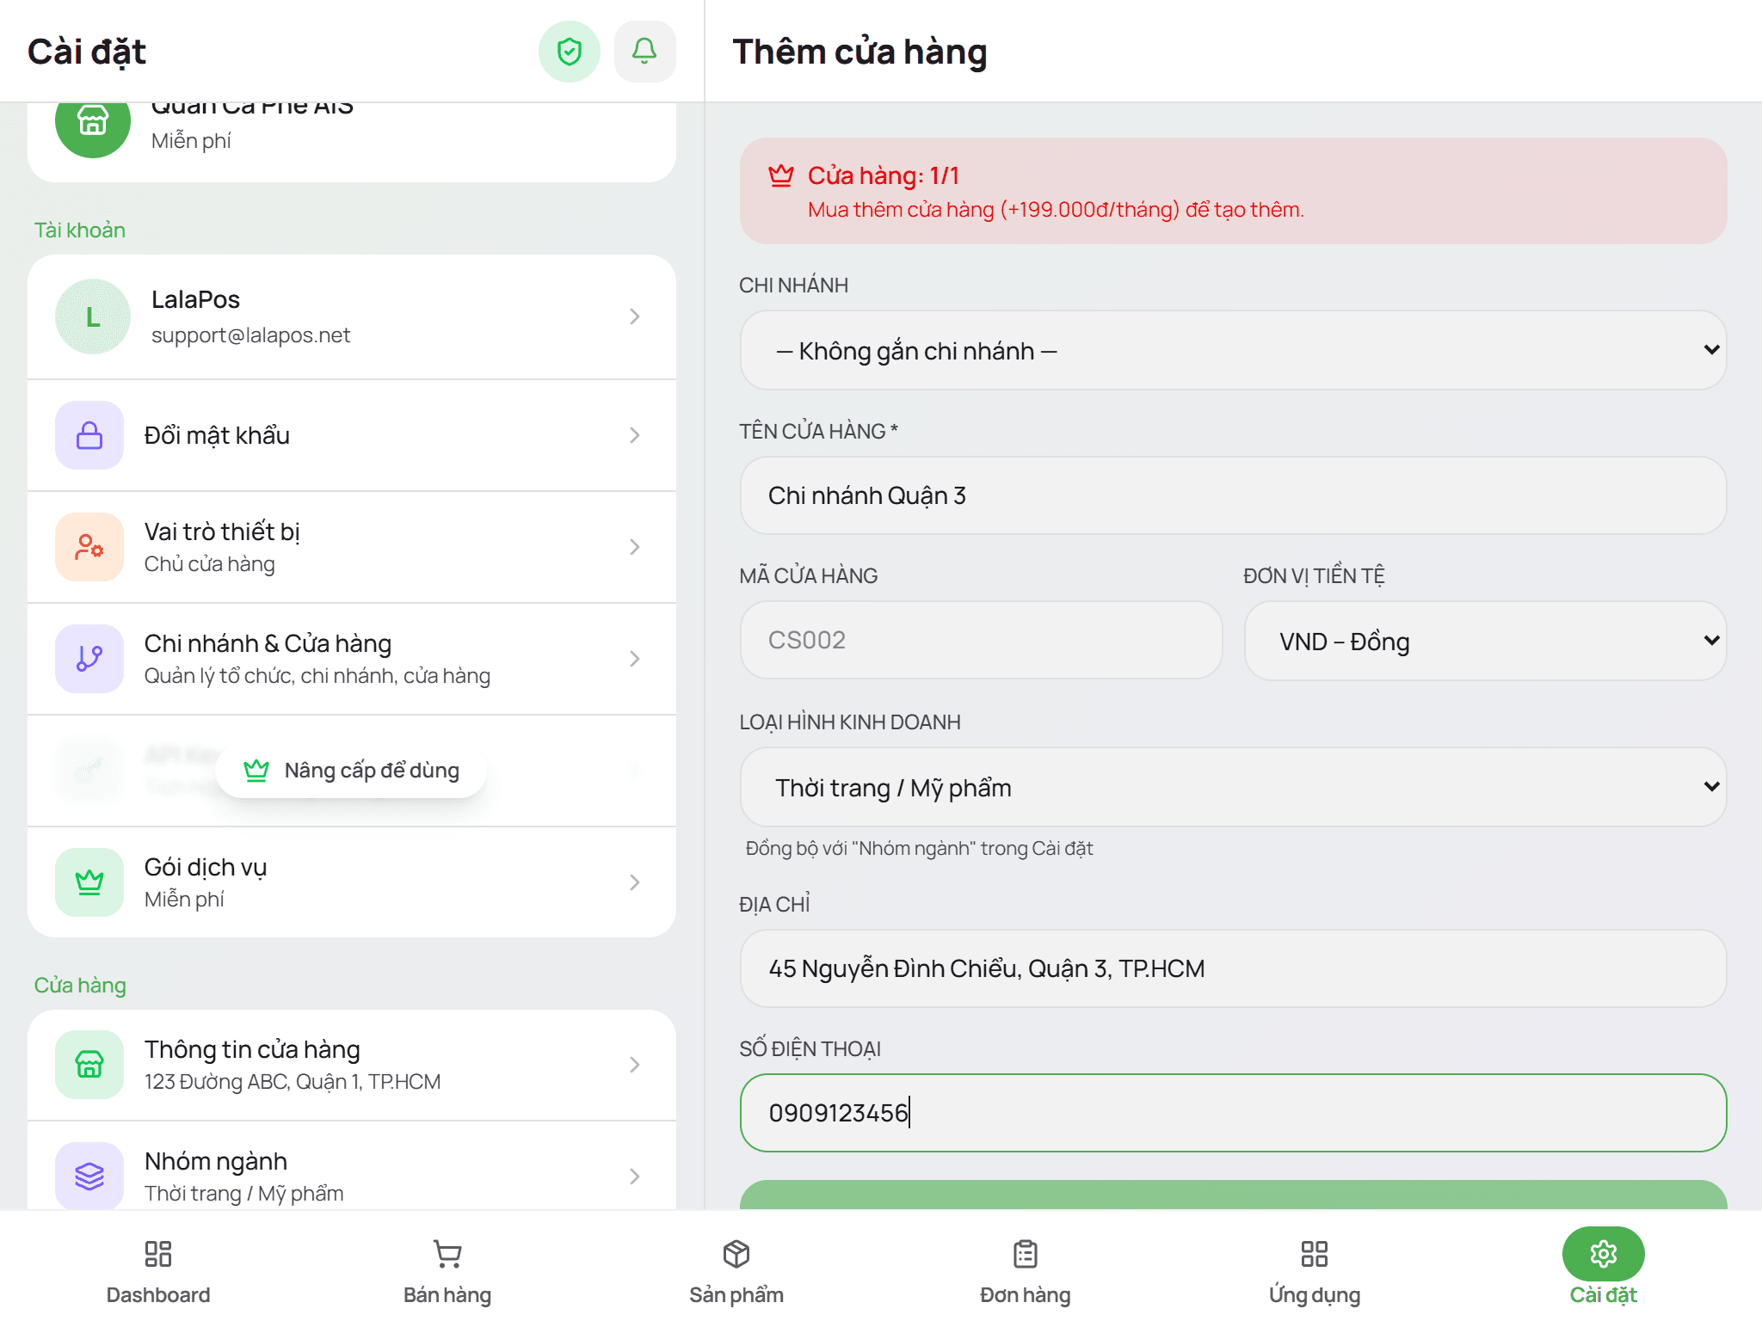This screenshot has height=1321, width=1762.
Task: Click the green submit button below phone field
Action: 1233,1195
